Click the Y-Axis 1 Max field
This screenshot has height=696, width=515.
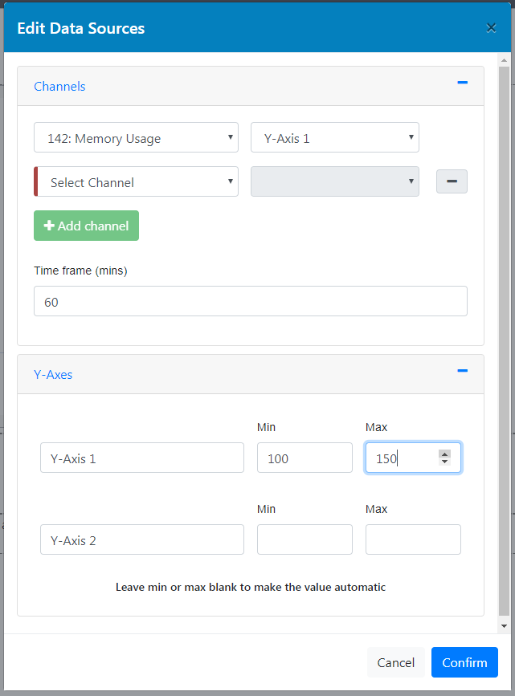point(413,458)
